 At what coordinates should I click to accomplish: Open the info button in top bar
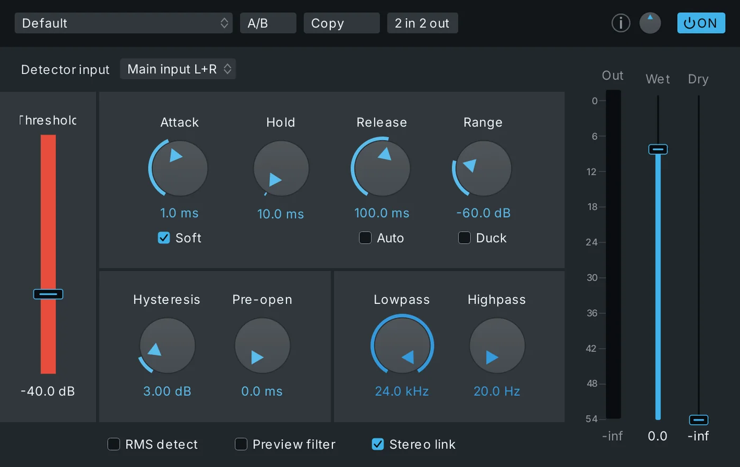tap(621, 23)
